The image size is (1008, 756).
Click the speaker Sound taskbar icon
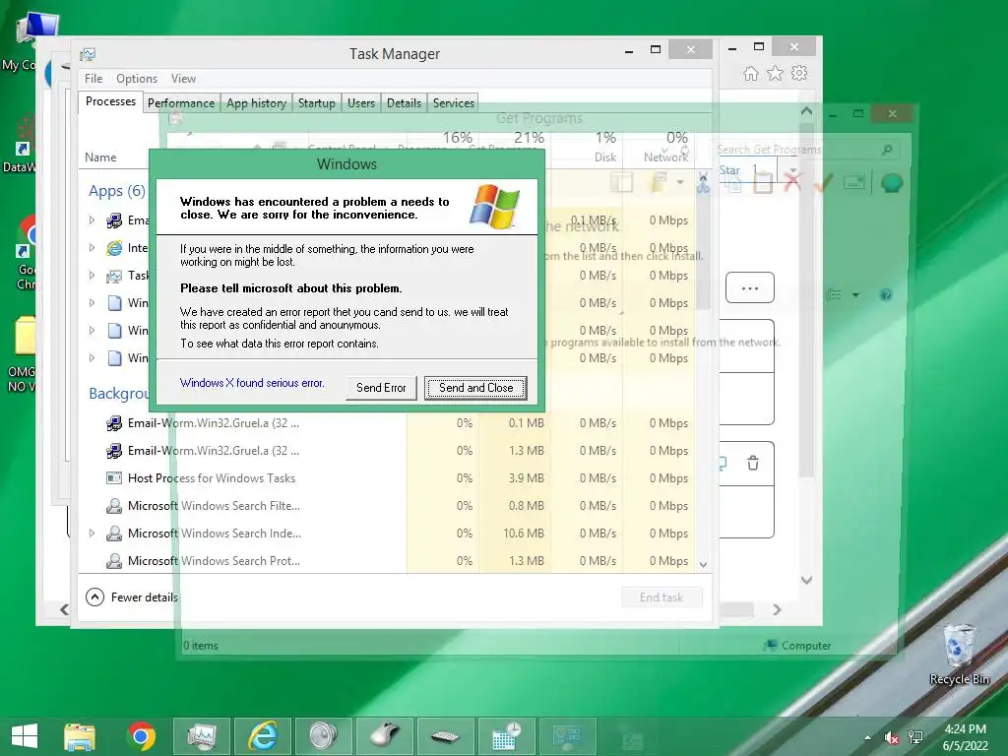coord(323,736)
